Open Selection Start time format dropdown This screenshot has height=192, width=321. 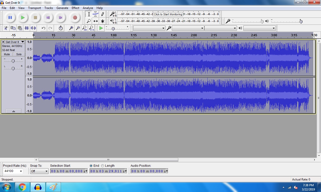coord(86,171)
